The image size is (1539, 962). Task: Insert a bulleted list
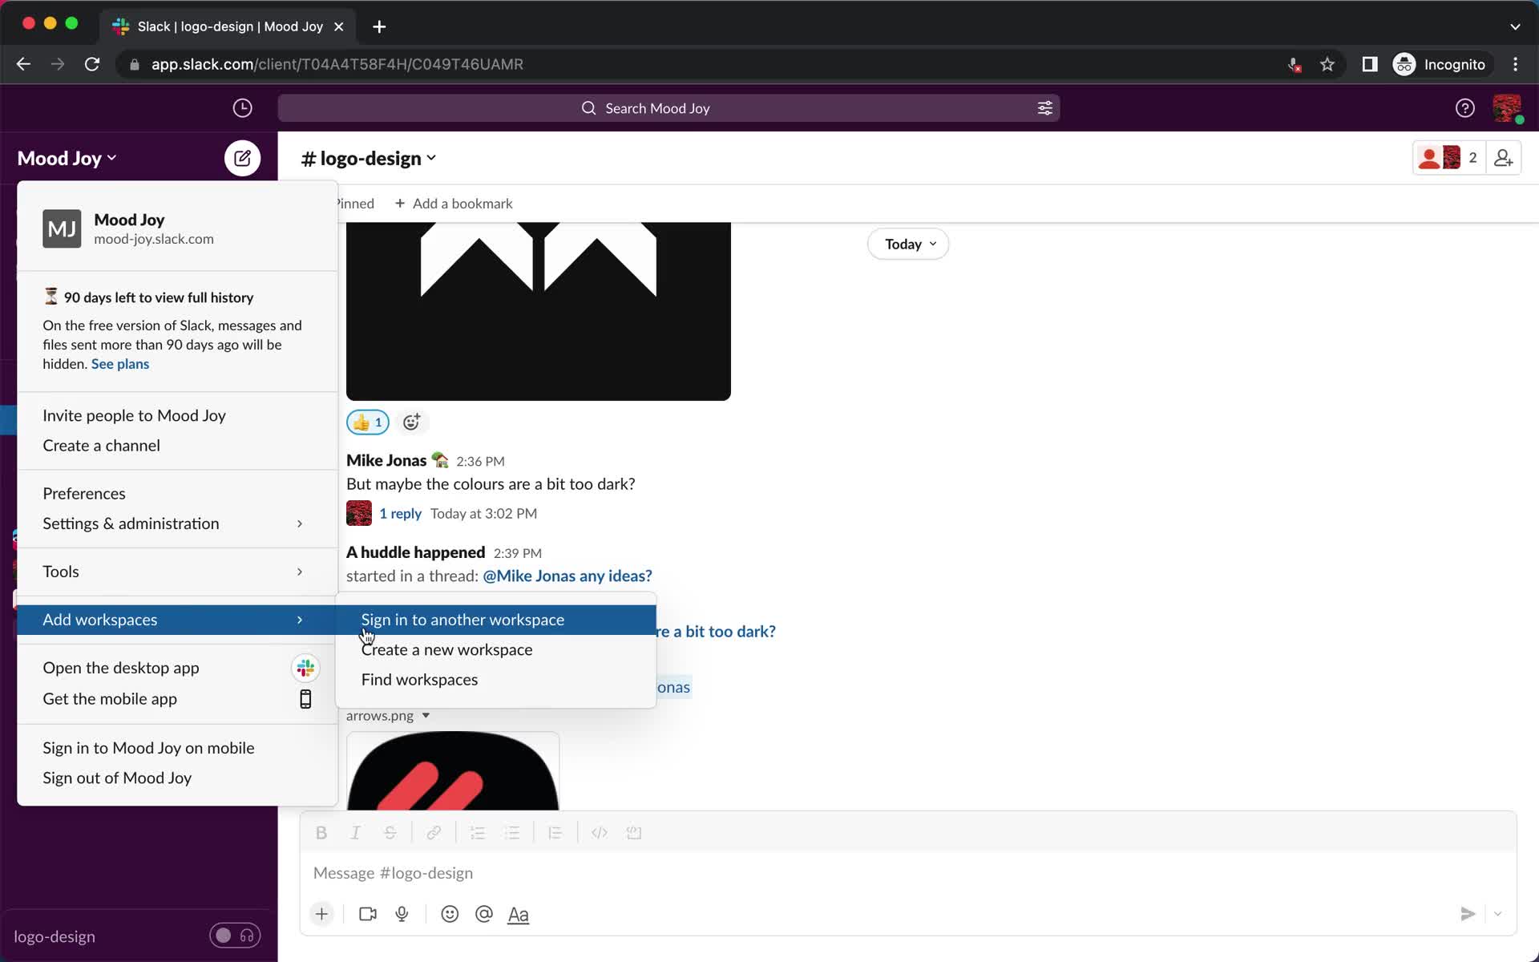pos(512,833)
